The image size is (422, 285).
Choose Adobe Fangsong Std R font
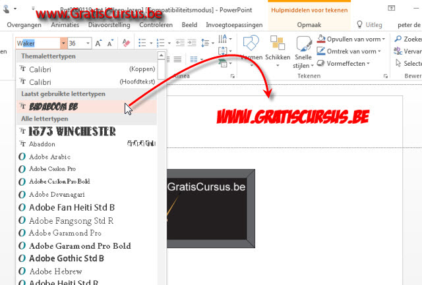(x=86, y=220)
